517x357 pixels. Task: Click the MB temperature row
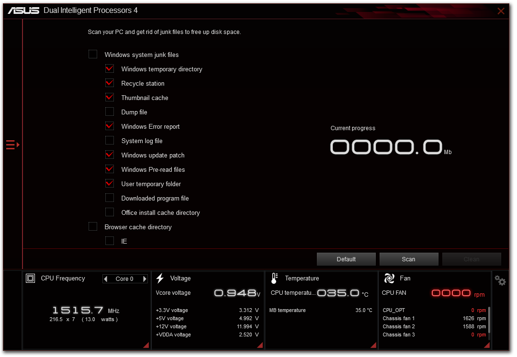pos(321,310)
